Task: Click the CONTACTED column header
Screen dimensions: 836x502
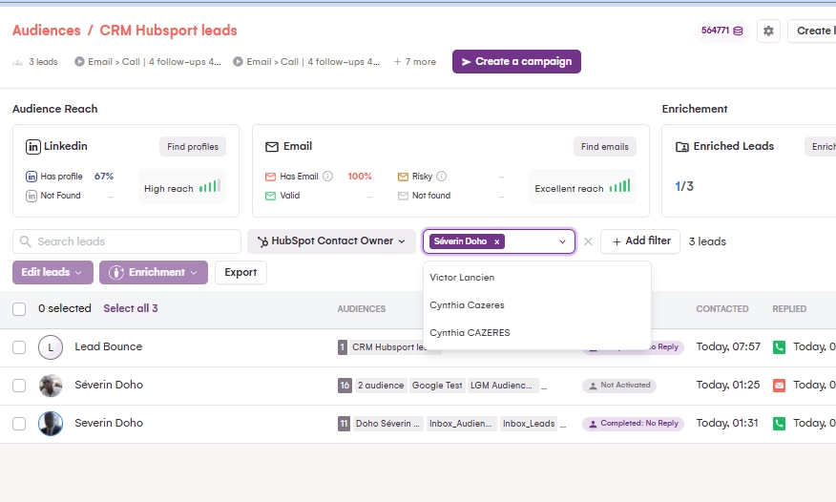Action: [x=722, y=309]
